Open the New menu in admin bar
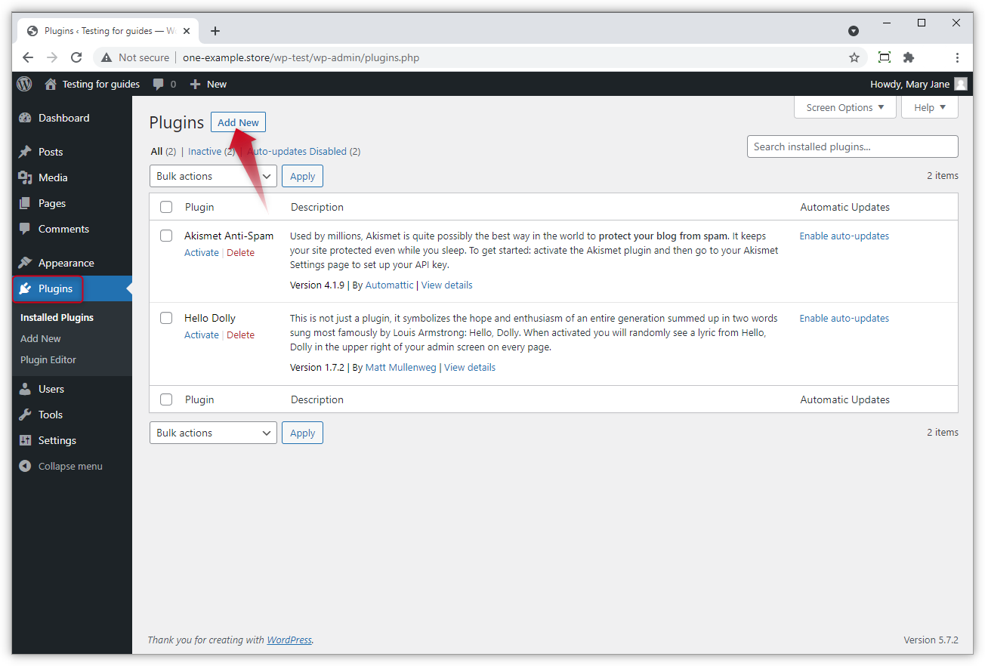 pos(208,84)
